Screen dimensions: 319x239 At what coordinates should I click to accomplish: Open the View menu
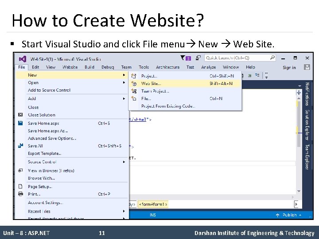[x=51, y=67]
